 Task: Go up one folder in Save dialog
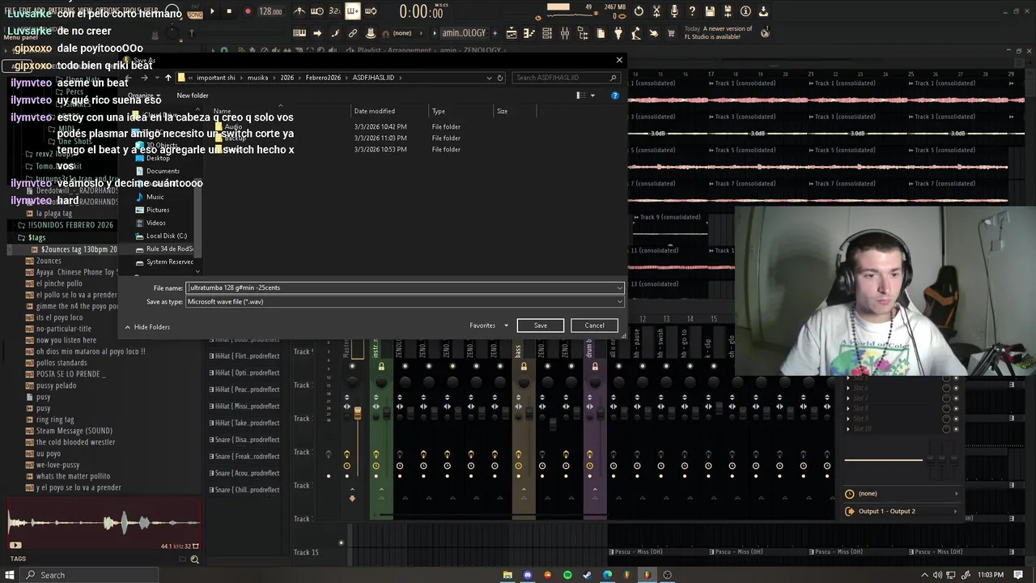tap(168, 78)
